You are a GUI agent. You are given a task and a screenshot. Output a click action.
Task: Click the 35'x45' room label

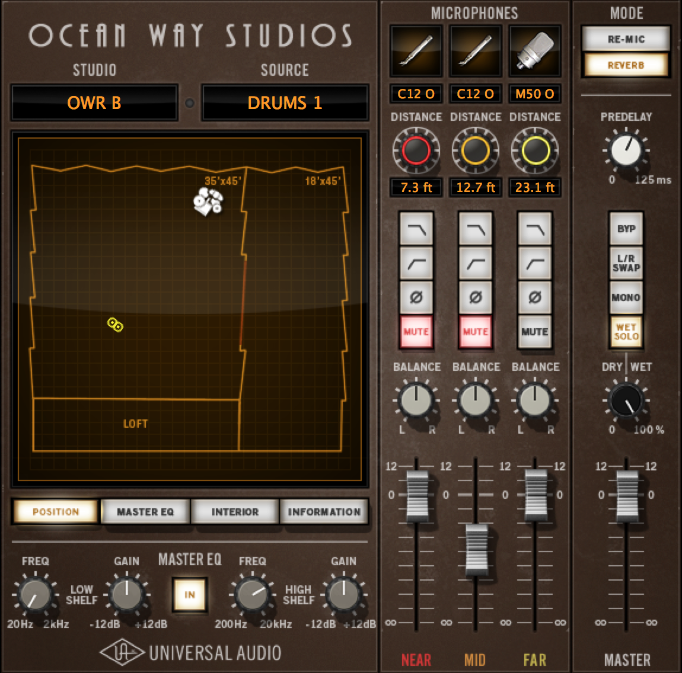(223, 181)
